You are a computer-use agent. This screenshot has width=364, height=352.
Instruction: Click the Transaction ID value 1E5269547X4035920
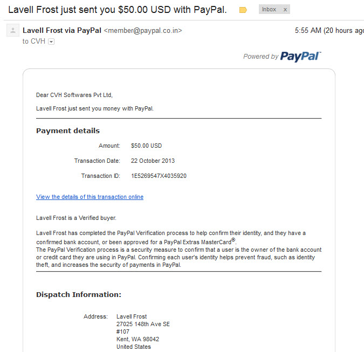159,176
